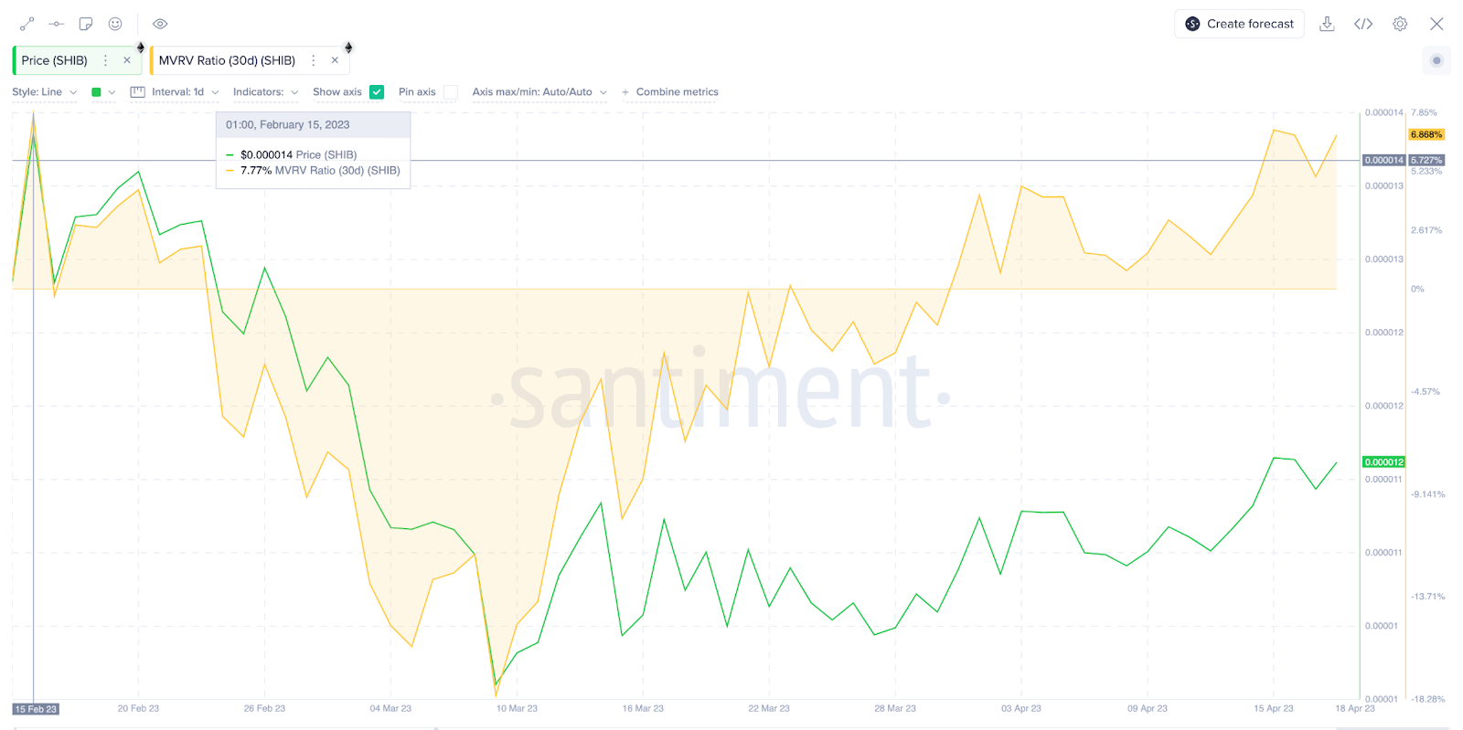Expand the Style: Line dropdown
This screenshot has height=730, width=1463.
click(45, 92)
